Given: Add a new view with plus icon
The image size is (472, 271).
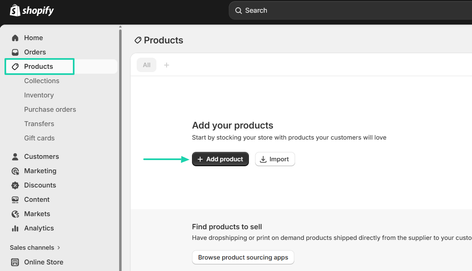Looking at the screenshot, I should pyautogui.click(x=167, y=65).
